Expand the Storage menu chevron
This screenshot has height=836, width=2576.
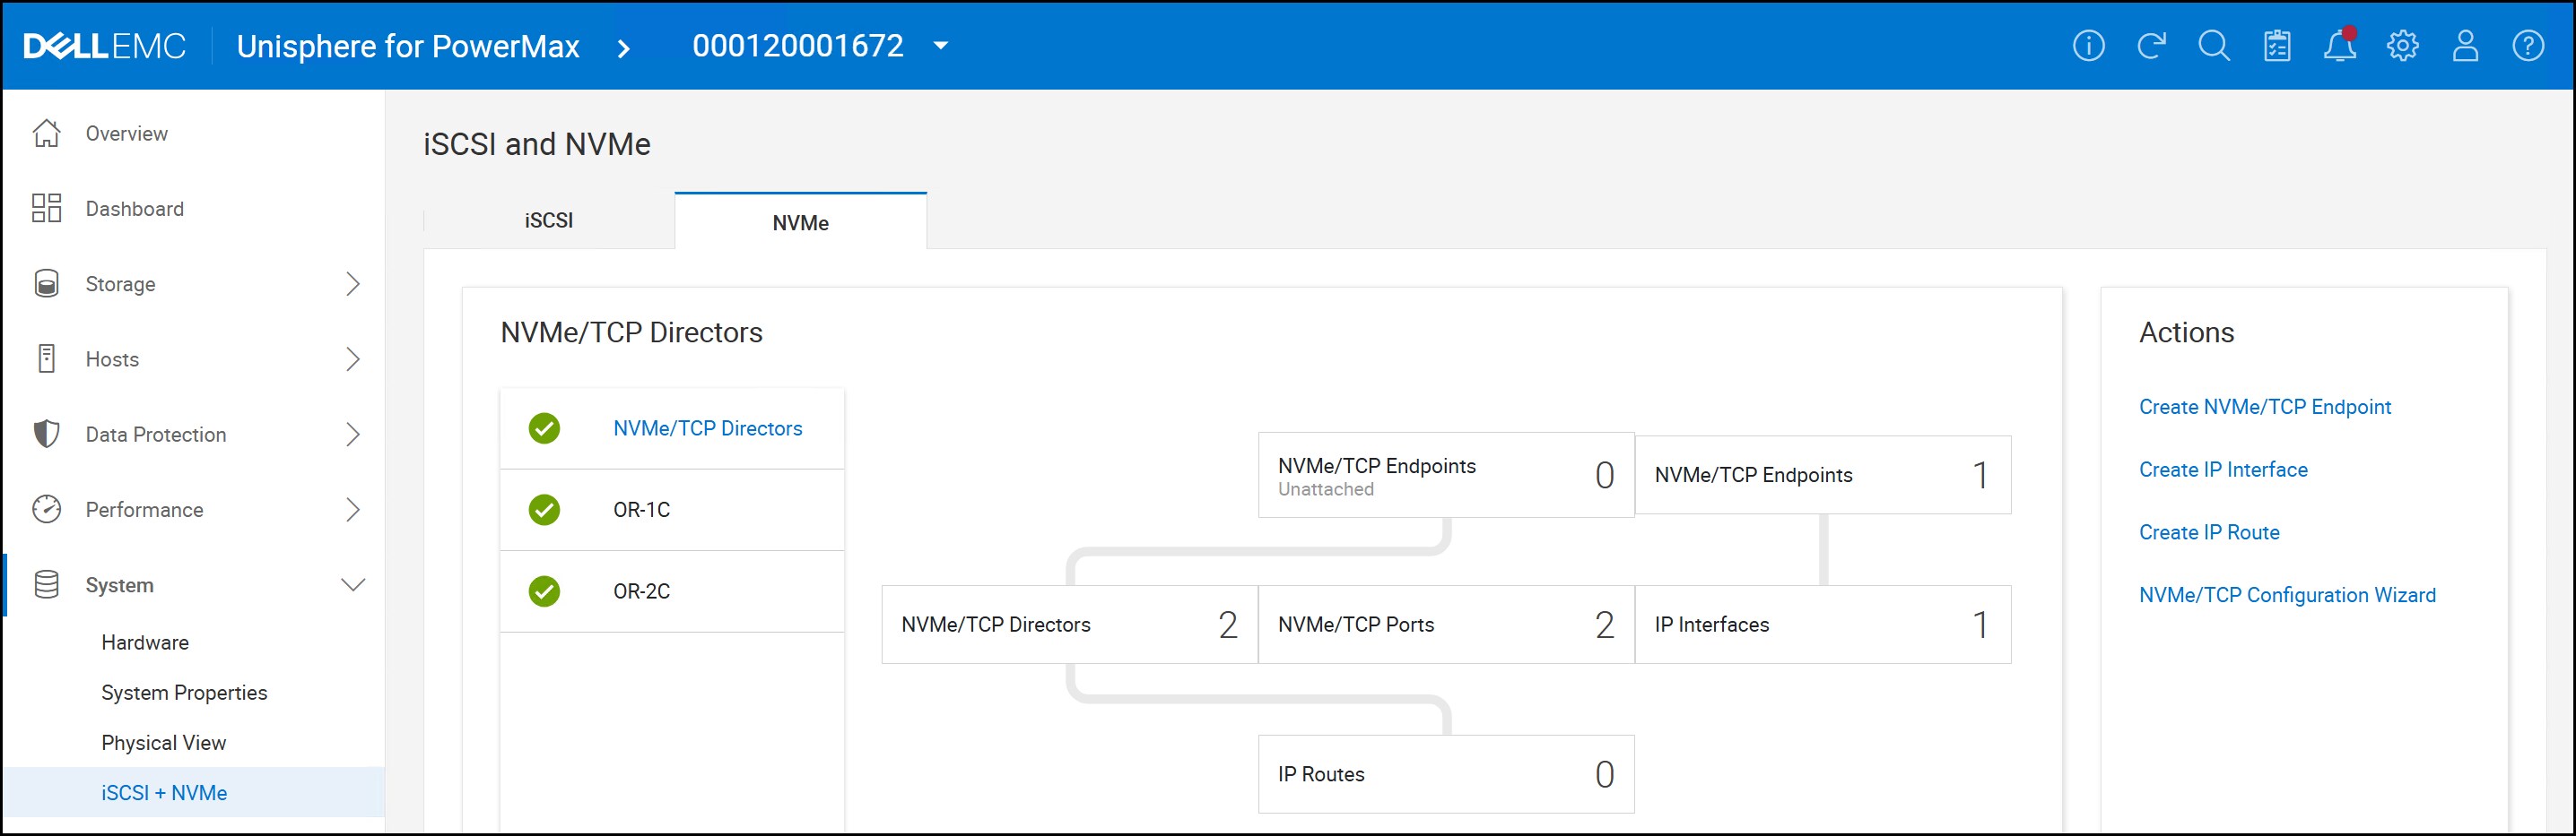[x=352, y=284]
